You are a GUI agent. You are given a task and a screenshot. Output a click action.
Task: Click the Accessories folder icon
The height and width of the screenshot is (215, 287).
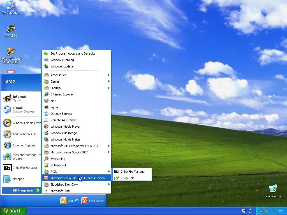pyautogui.click(x=46, y=75)
